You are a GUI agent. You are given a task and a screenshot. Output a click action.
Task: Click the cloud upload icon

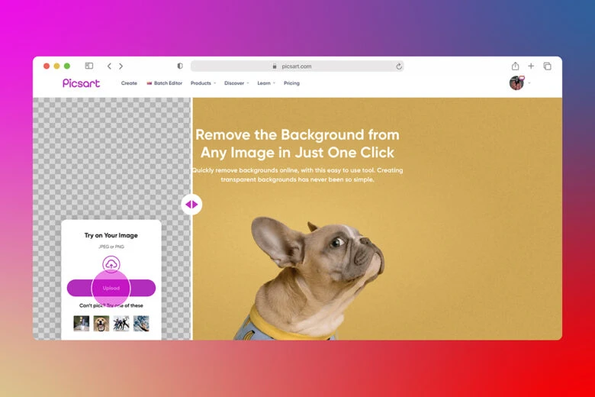111,263
